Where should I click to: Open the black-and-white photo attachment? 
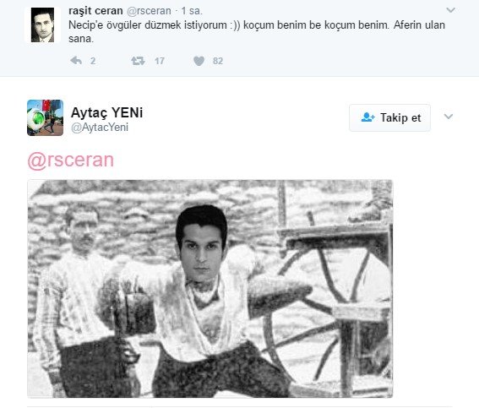[x=210, y=289]
